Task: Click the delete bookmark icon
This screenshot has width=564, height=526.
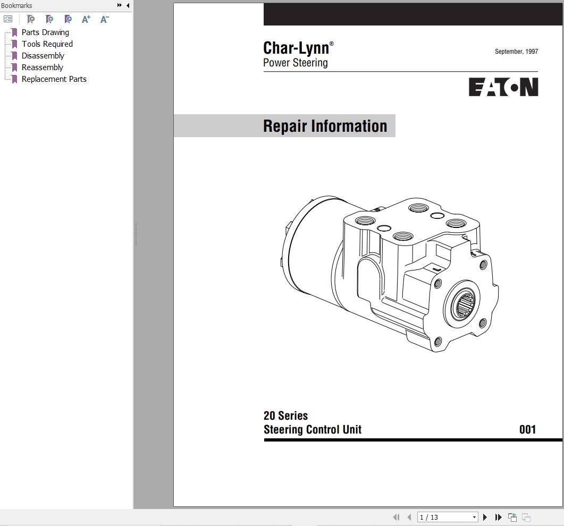Action: [x=31, y=19]
